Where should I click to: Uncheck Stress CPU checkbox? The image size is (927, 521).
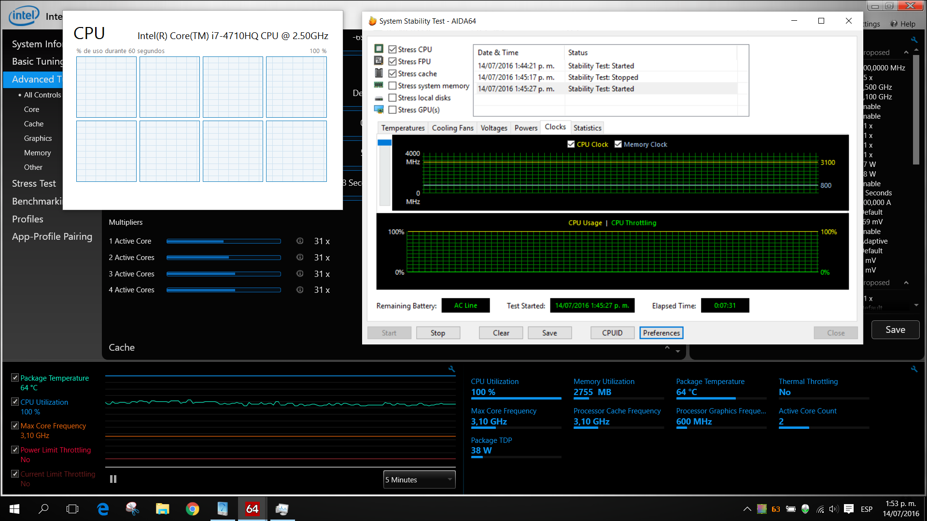393,49
